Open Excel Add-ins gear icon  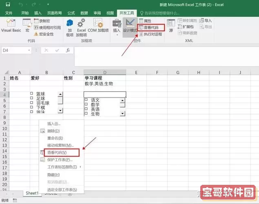81,27
